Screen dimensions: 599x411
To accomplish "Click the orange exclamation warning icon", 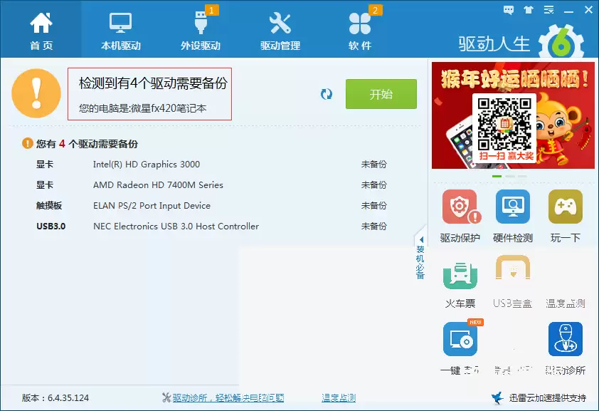I will click(x=36, y=93).
